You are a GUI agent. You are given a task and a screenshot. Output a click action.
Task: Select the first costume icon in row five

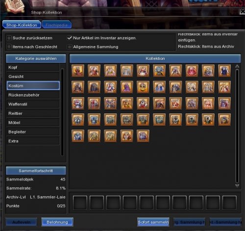[78, 136]
